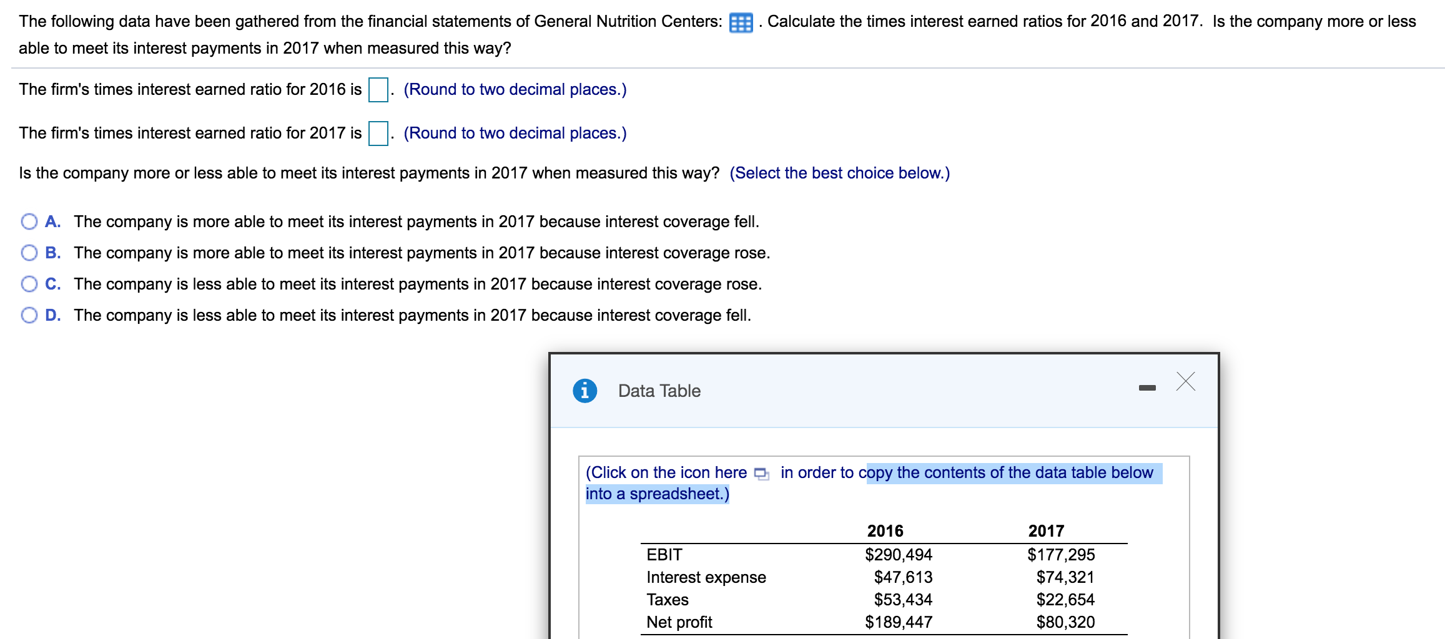Click '(Select the best choice below.)' hint
The image size is (1445, 639).
tap(839, 173)
